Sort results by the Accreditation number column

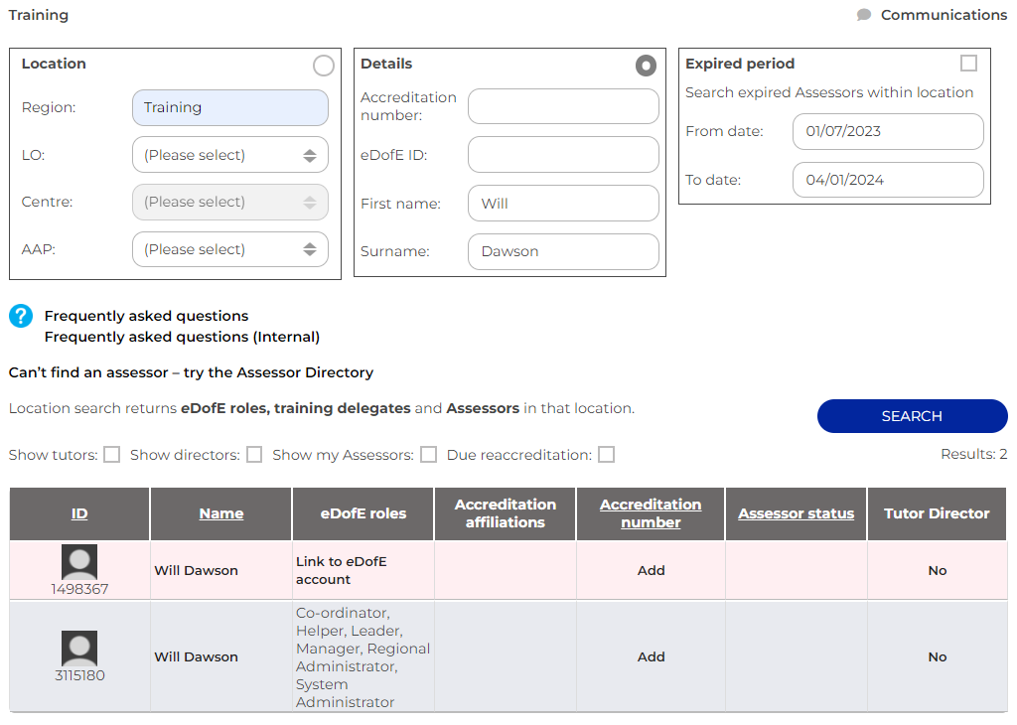click(650, 513)
